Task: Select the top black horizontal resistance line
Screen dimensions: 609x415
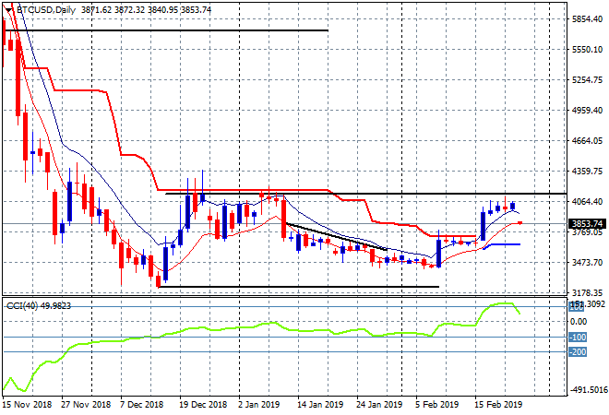Action: 167,30
